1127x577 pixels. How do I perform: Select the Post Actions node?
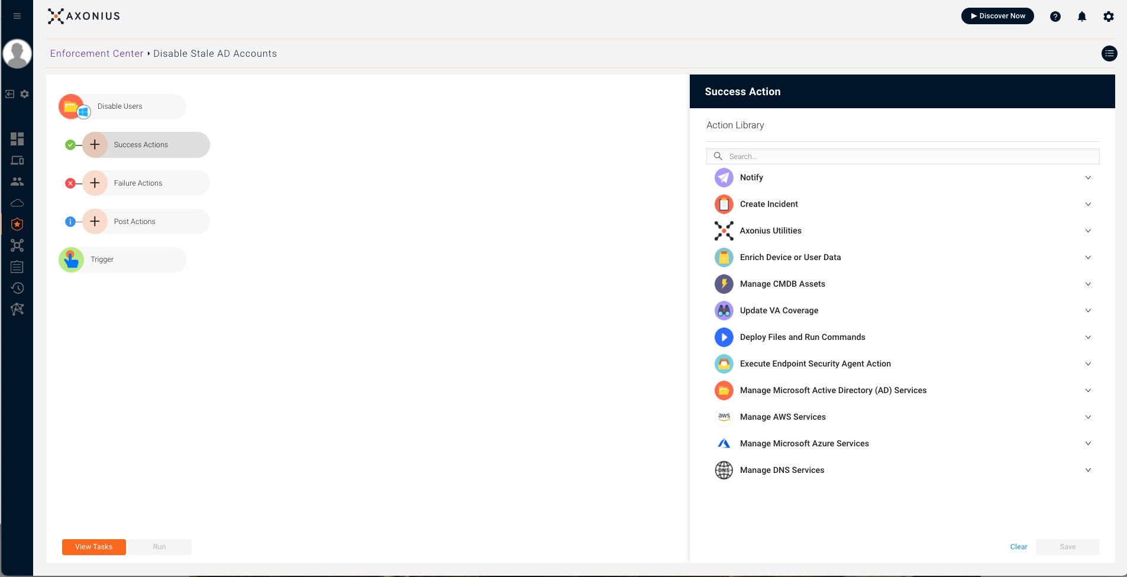(135, 222)
